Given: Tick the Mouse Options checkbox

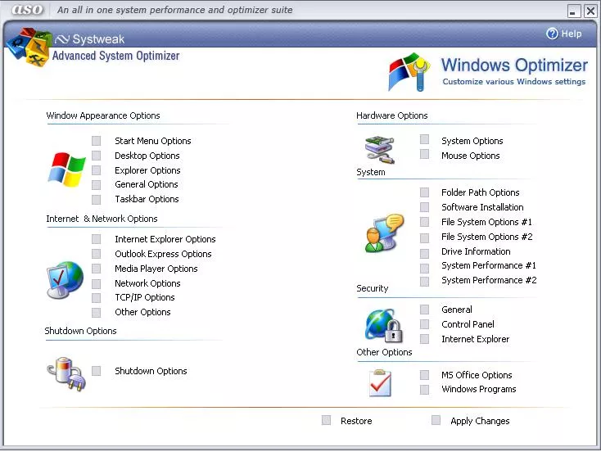Looking at the screenshot, I should pyautogui.click(x=424, y=154).
